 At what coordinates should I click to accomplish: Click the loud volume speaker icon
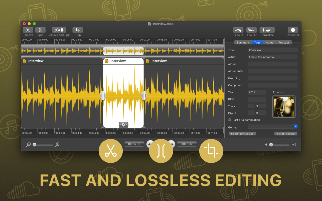294,144
